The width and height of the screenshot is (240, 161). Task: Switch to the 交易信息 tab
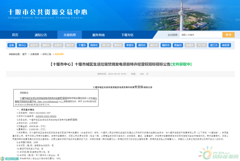pos(70,35)
